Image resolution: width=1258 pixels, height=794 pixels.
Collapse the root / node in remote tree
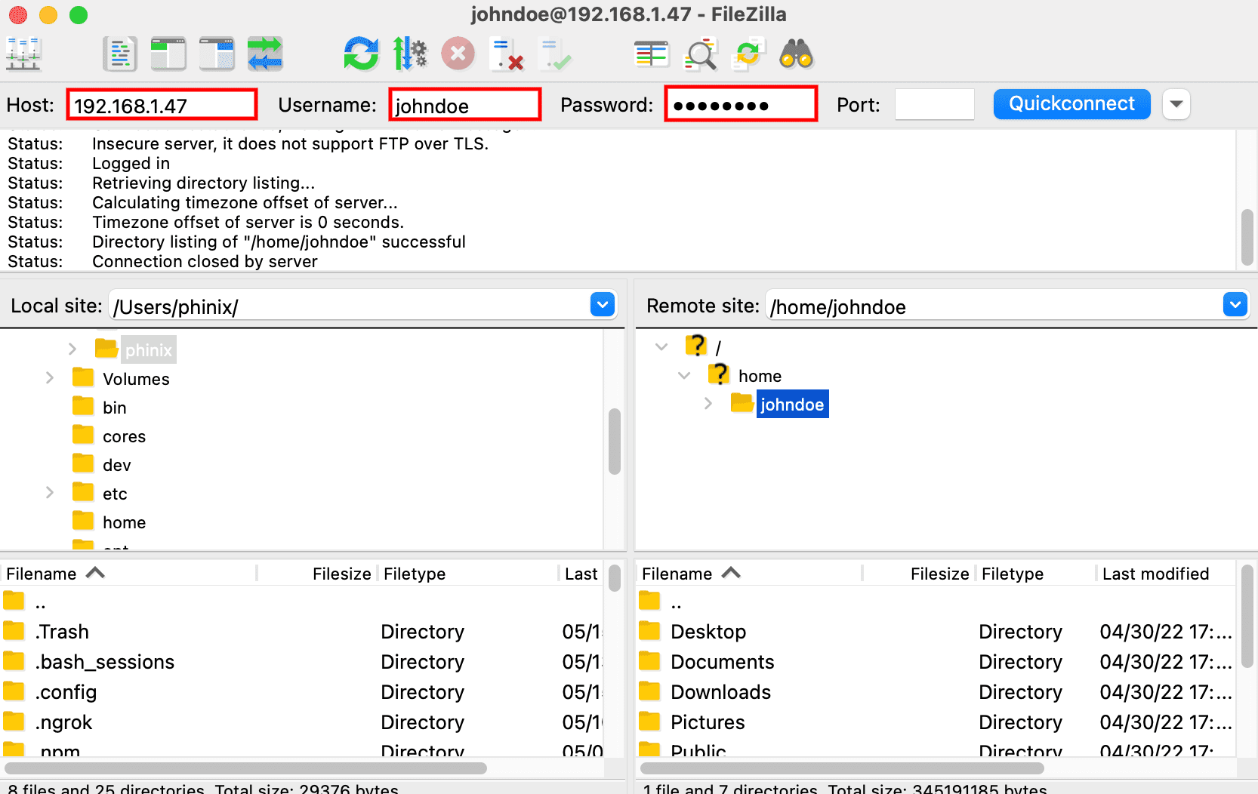pyautogui.click(x=661, y=346)
